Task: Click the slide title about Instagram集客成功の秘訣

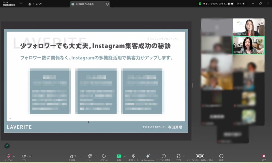Action: coord(95,46)
